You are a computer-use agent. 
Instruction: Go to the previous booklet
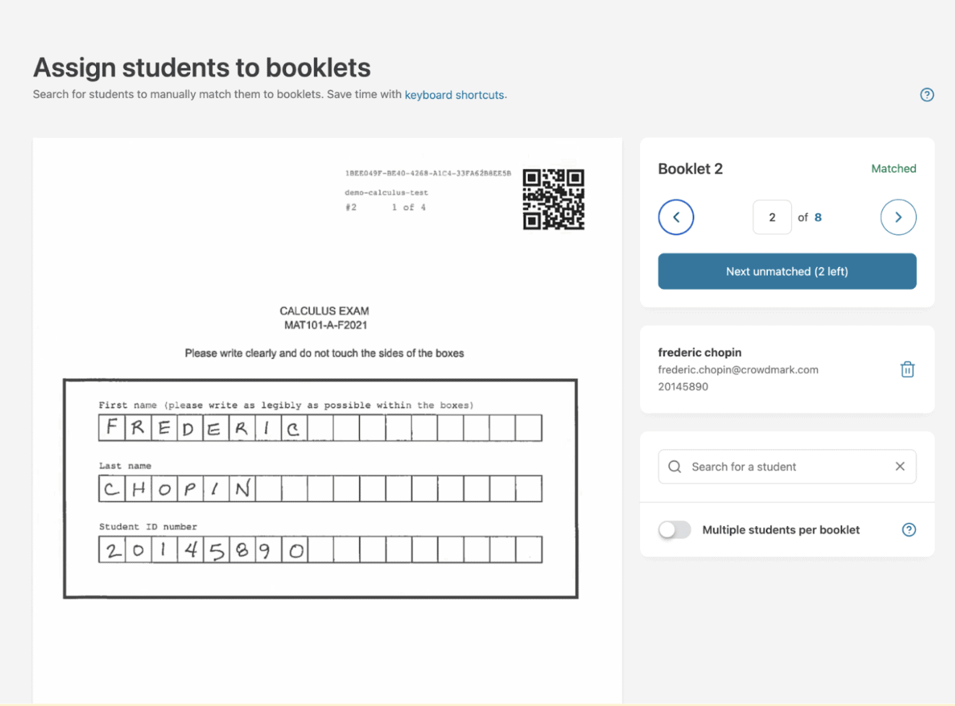tap(675, 217)
